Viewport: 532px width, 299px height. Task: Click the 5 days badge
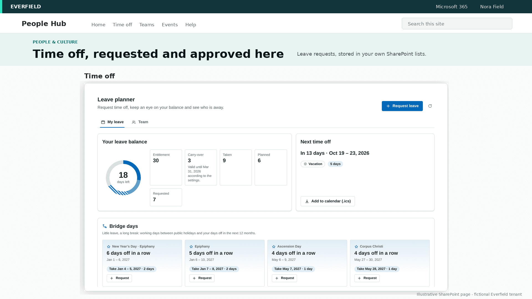tap(335, 164)
